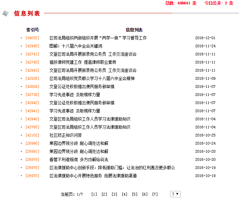Click the book icon beside 信息列表 heading
The image size is (239, 199).
click(x=5, y=14)
